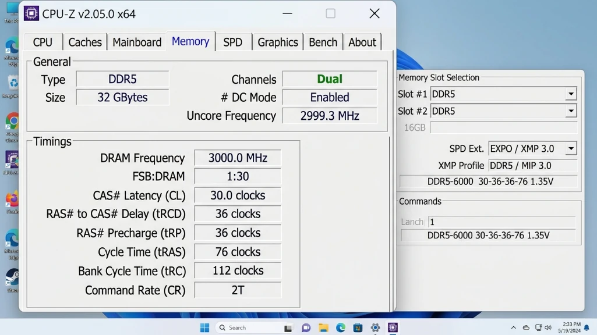Click the volume speaker tray icon
The image size is (597, 335).
(x=548, y=327)
